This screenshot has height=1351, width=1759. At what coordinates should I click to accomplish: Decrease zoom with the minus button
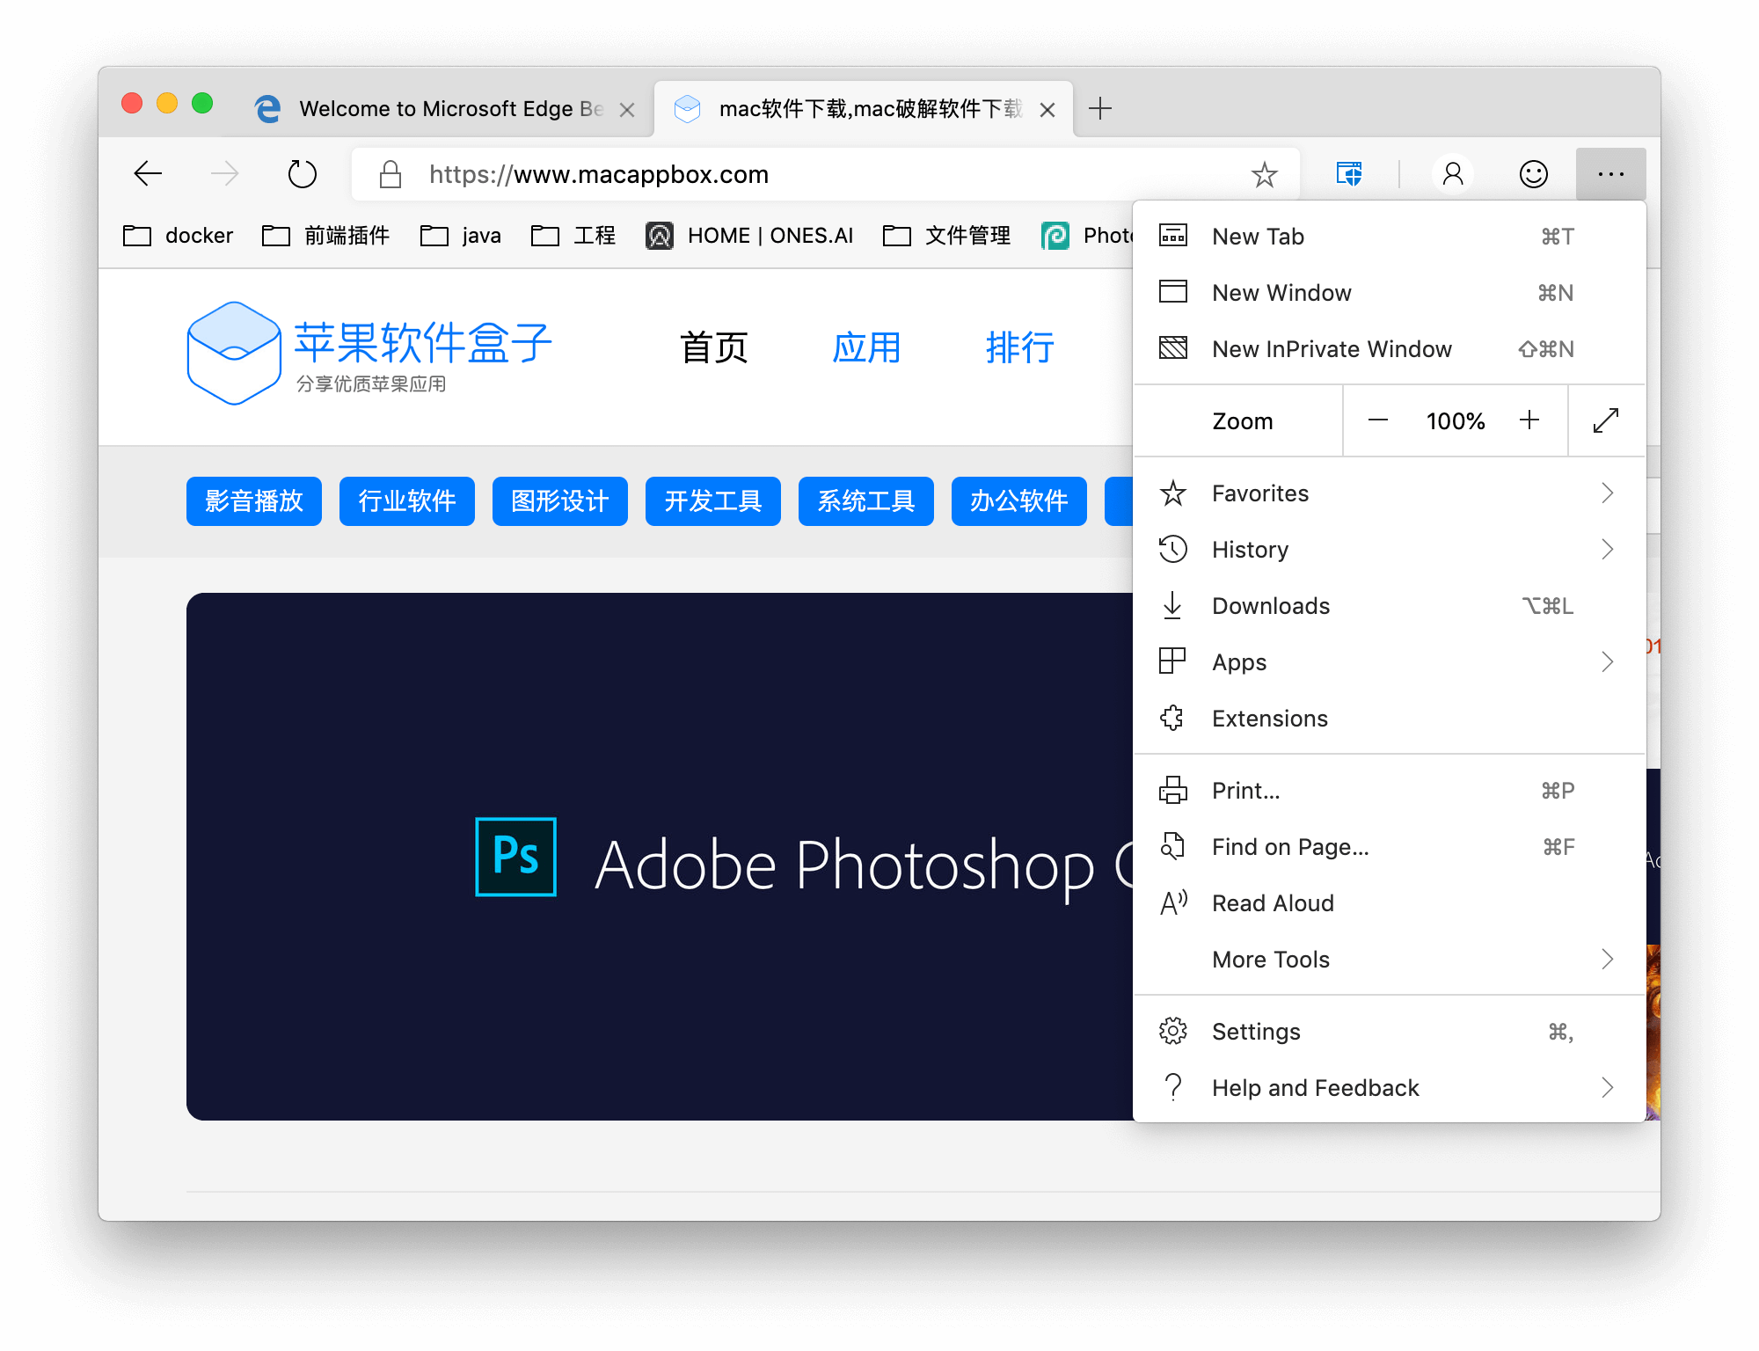(1378, 420)
